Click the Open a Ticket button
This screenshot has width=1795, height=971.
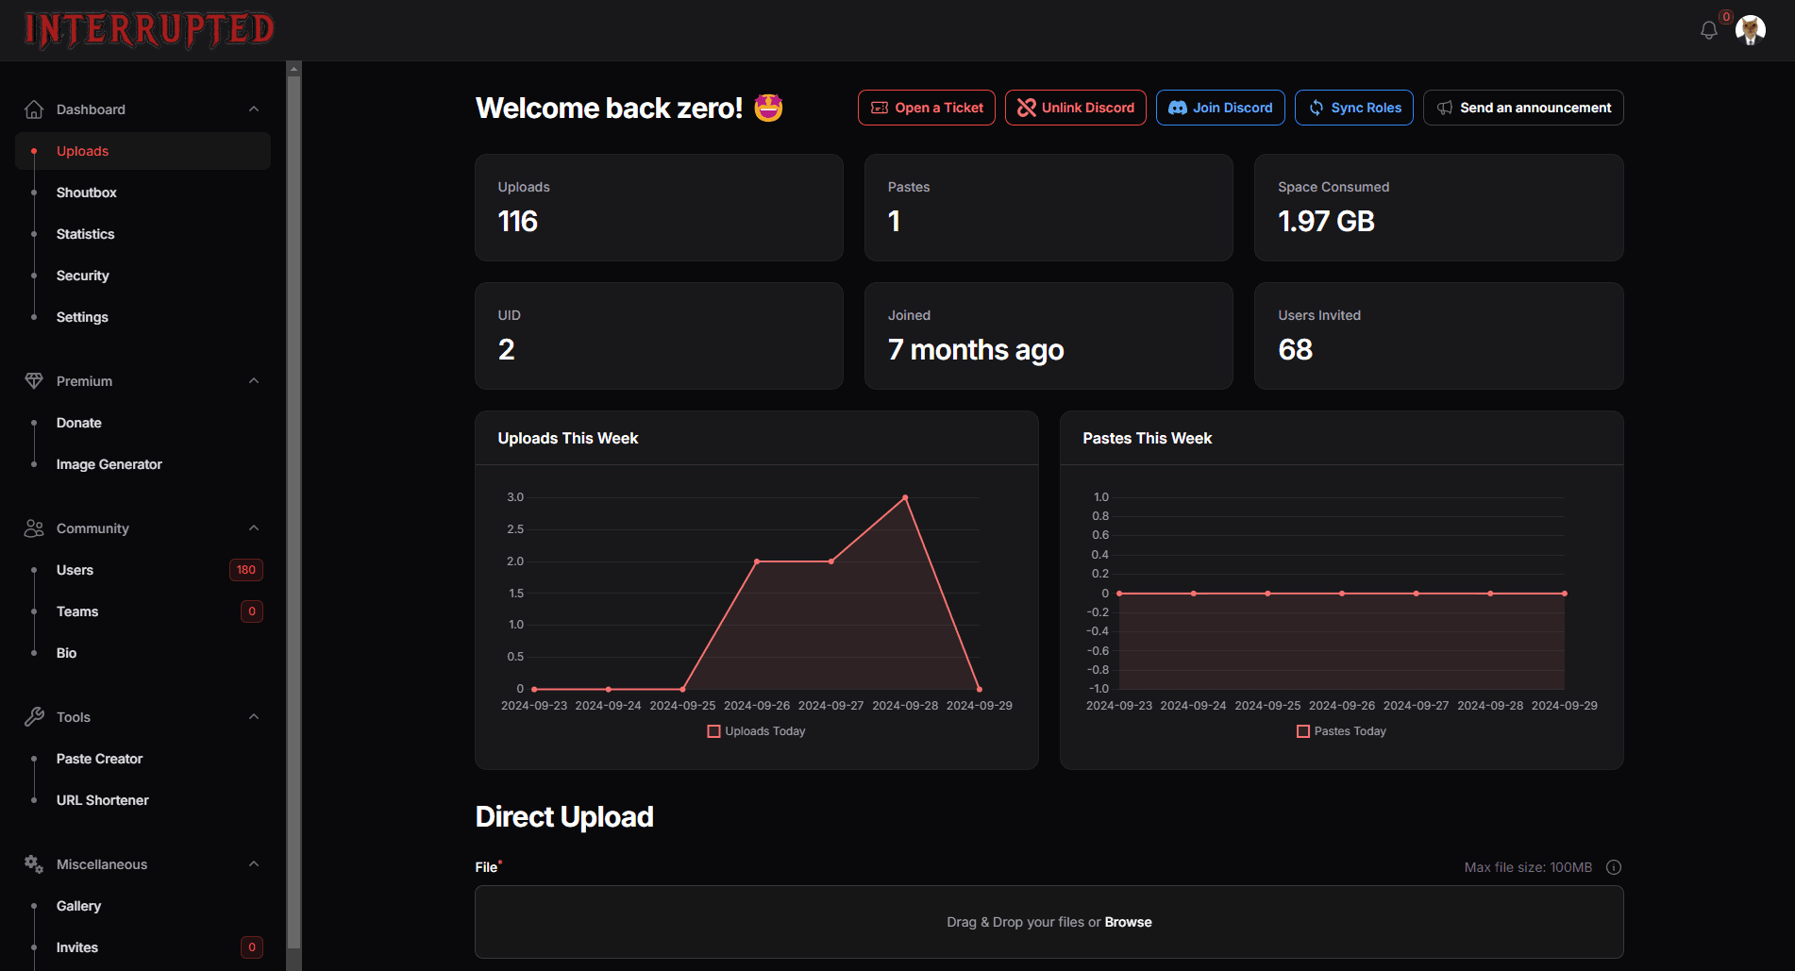[927, 108]
